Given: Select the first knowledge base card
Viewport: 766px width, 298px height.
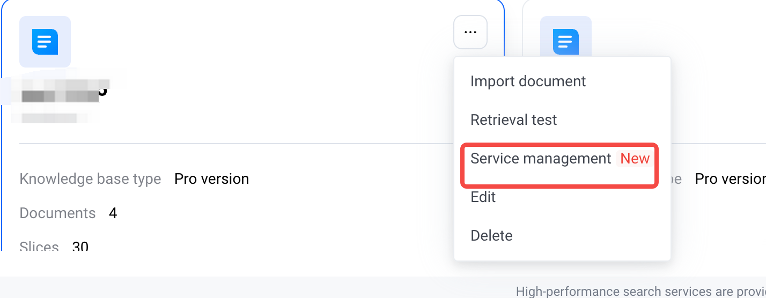Looking at the screenshot, I should (x=252, y=125).
